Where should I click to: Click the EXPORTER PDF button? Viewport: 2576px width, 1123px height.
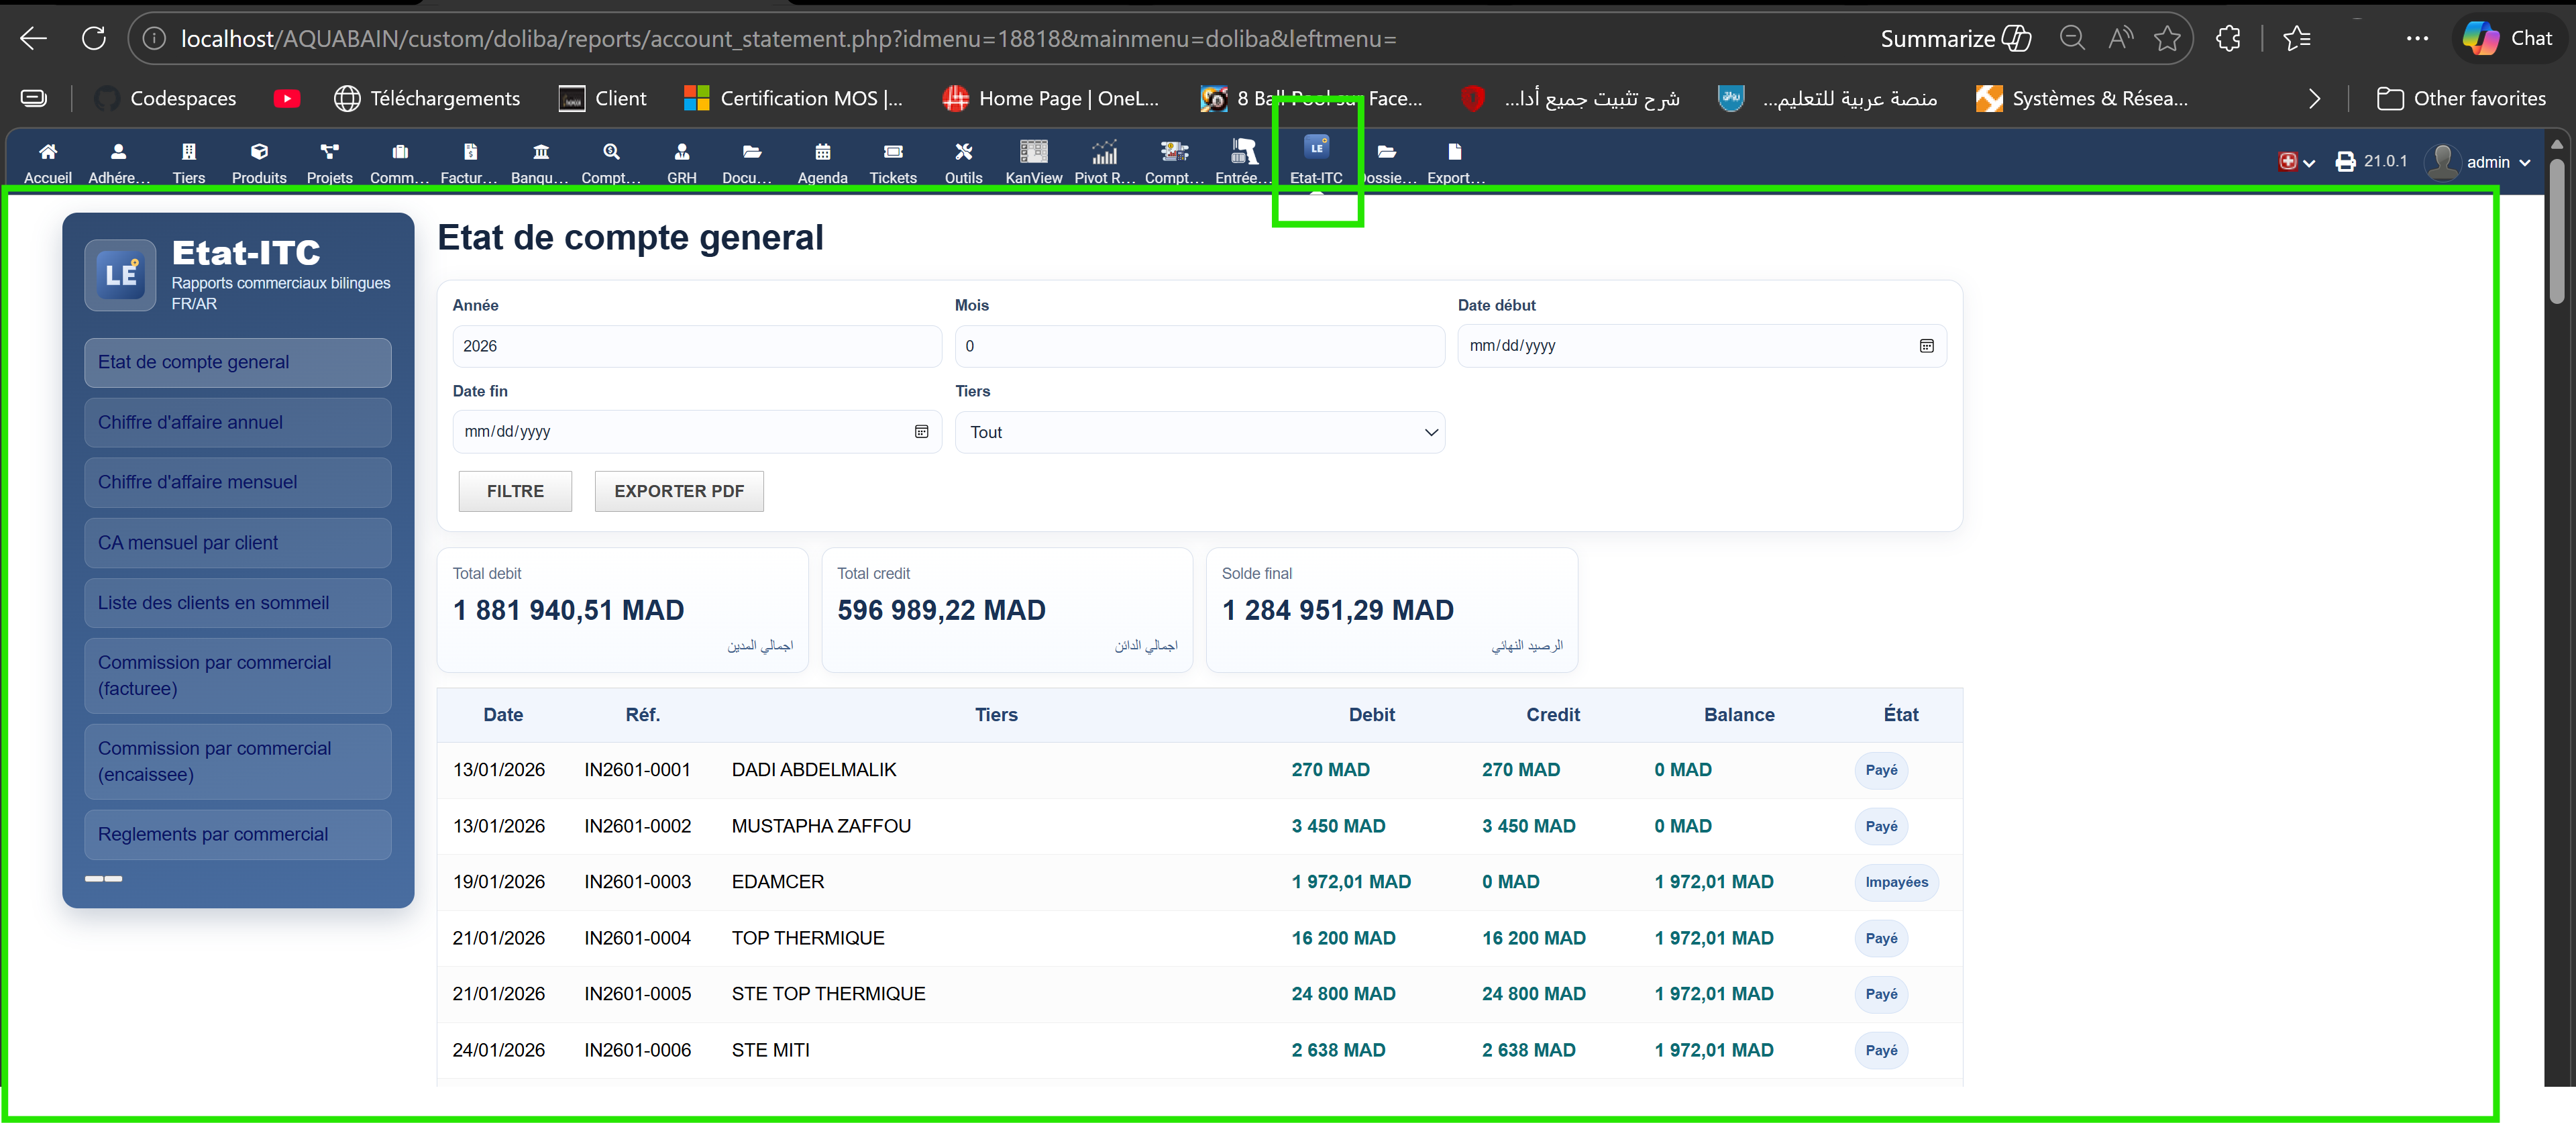679,491
